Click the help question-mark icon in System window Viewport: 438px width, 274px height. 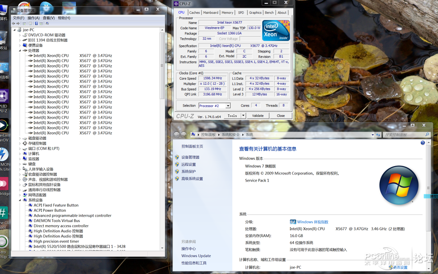click(x=422, y=143)
